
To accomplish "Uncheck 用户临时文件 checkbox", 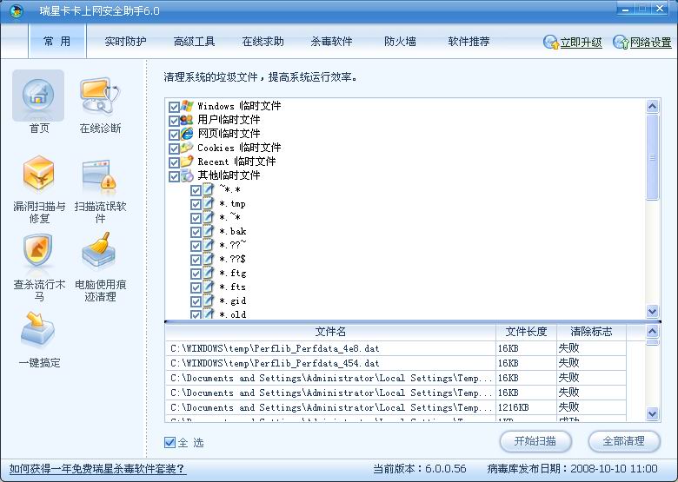I will tap(174, 121).
